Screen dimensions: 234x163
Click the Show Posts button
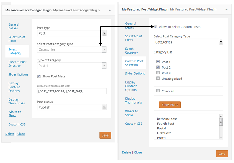click(170, 105)
